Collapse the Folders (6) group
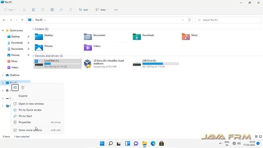Screen dimensions: 263x148 coord(33,29)
